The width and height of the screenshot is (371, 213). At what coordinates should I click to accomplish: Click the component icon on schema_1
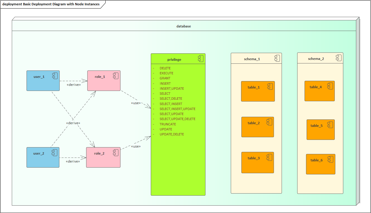(277, 58)
